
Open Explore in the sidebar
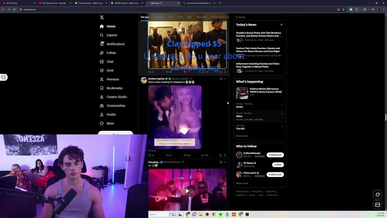(109, 35)
